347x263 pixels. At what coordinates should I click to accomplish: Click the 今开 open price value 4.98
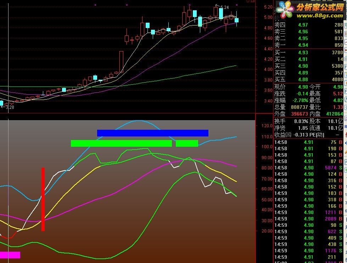pyautogui.click(x=338, y=87)
